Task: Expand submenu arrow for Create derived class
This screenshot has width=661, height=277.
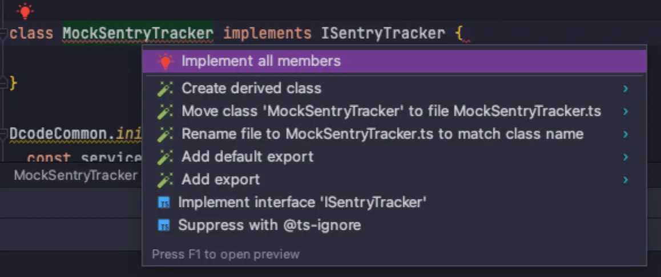Action: click(626, 89)
